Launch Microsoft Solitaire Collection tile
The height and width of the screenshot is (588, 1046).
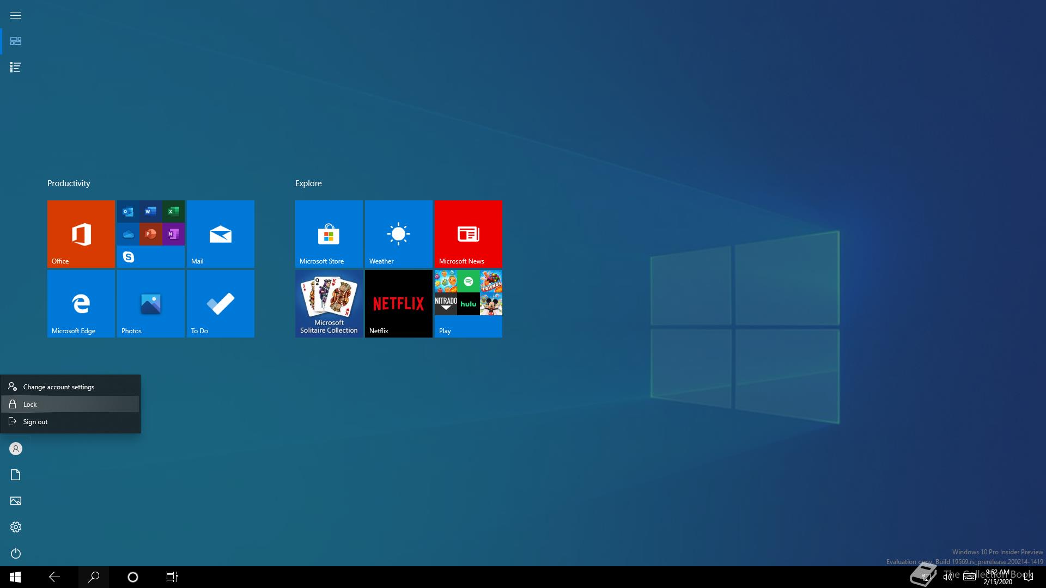pyautogui.click(x=329, y=304)
